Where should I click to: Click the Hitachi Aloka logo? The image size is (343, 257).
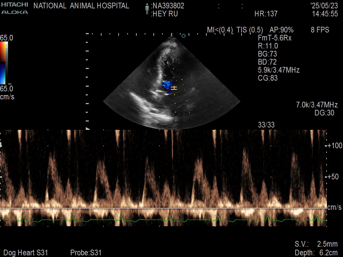[14, 8]
